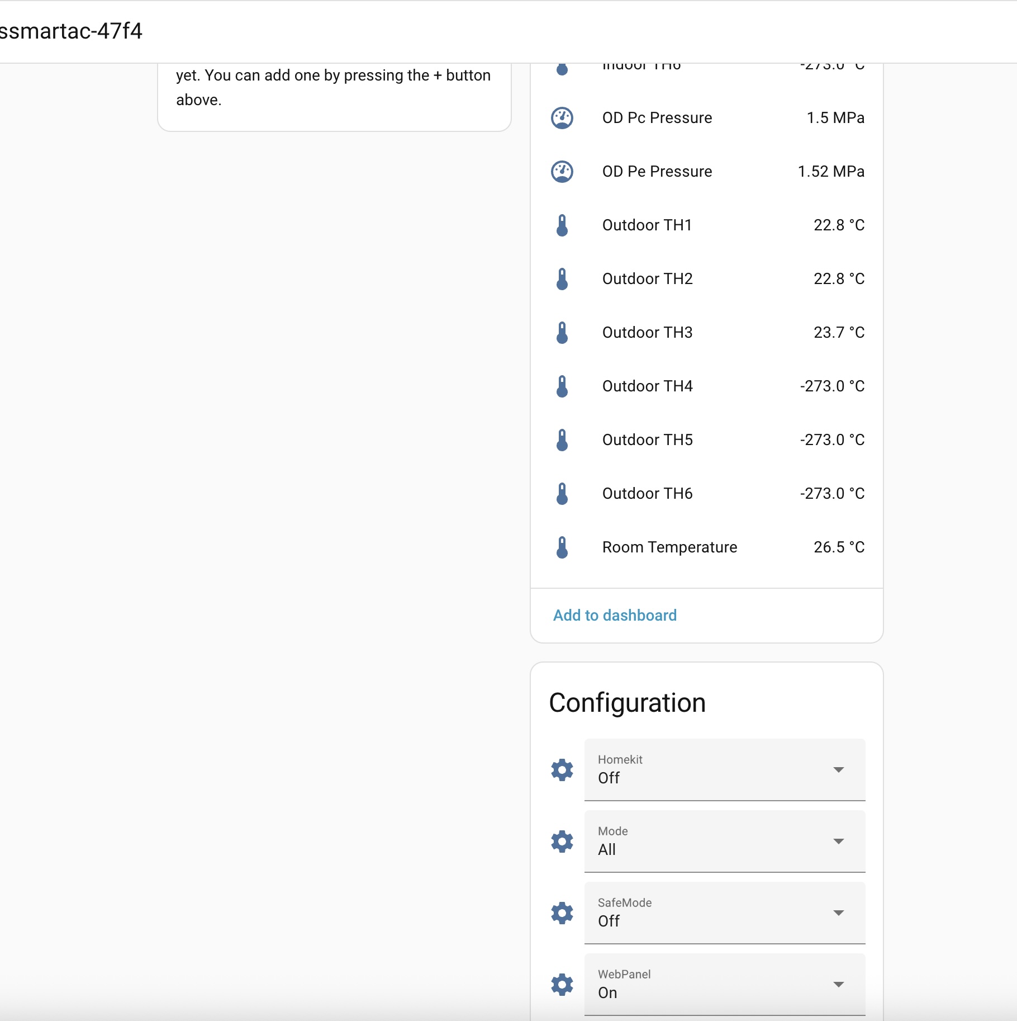Expand the WebPanel dropdown set to On
Screen dimensions: 1017x1021
724,985
